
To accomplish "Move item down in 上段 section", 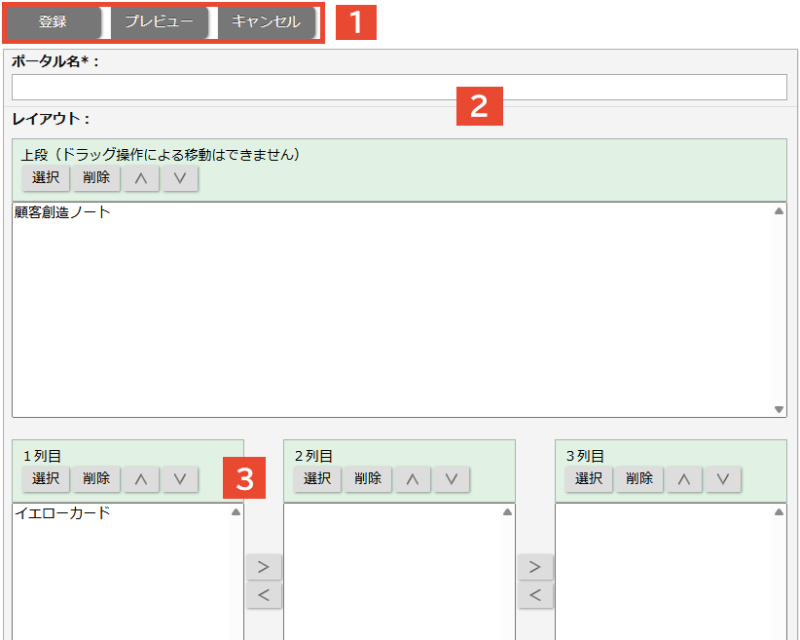I will coord(180,178).
